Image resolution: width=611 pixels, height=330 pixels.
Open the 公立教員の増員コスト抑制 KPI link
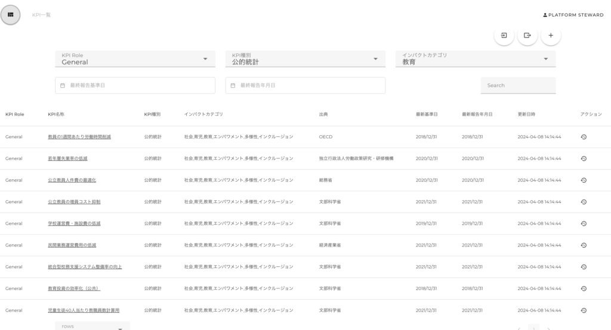tap(74, 202)
